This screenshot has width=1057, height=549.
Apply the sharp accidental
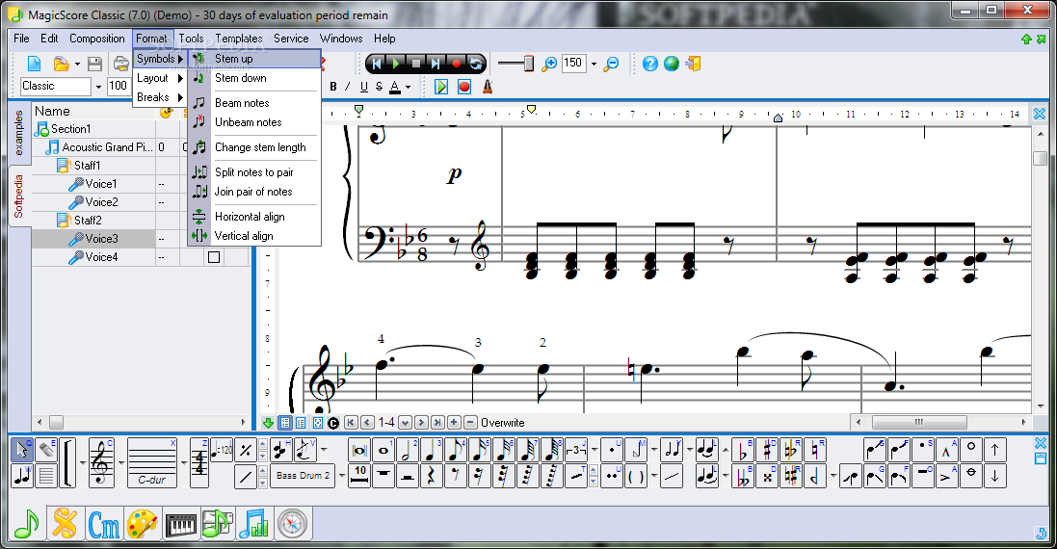click(x=767, y=449)
